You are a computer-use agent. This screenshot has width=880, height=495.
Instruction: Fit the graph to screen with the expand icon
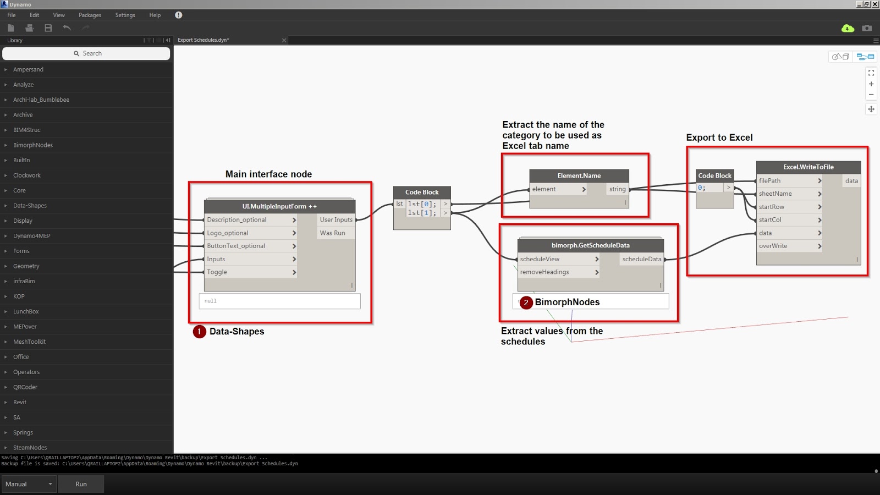point(871,72)
